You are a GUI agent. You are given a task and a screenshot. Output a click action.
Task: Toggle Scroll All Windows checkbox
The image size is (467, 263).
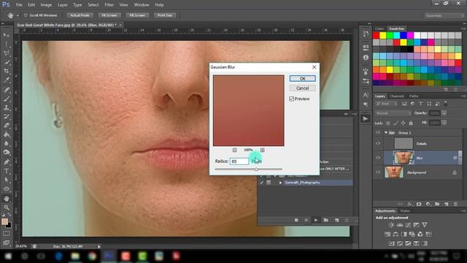tap(26, 15)
